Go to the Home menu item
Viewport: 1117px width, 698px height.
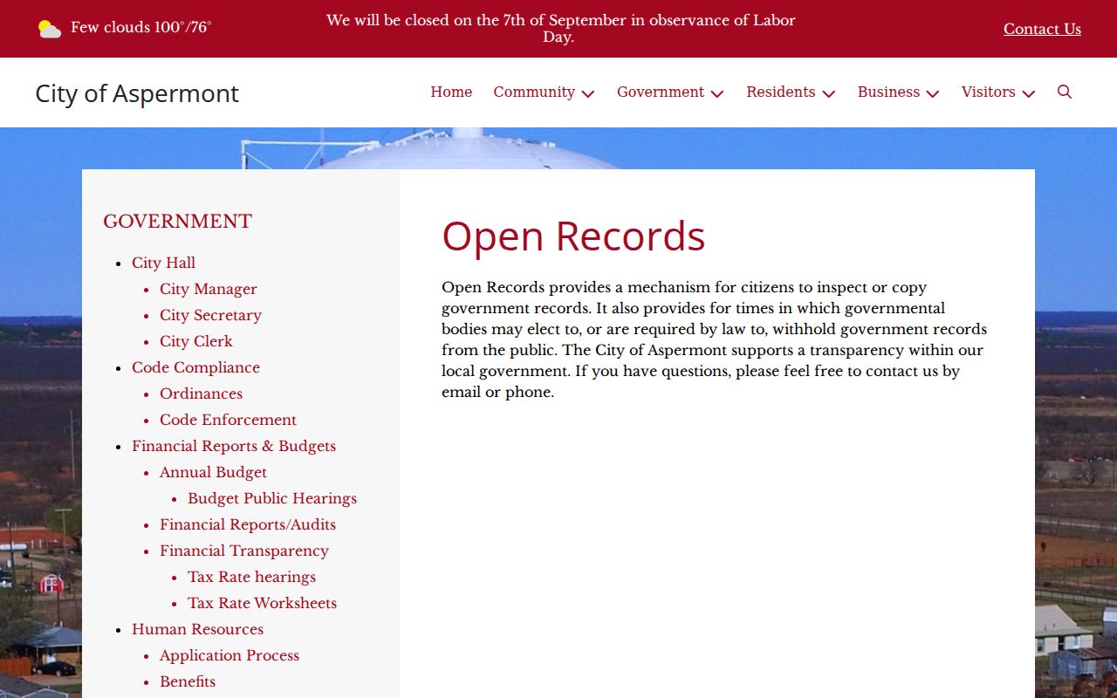451,92
